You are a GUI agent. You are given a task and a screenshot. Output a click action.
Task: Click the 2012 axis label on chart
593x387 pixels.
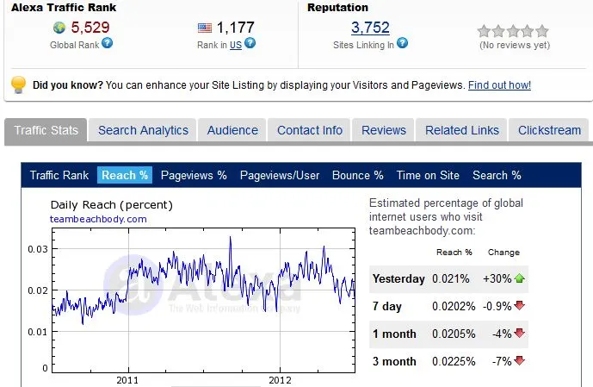(280, 380)
